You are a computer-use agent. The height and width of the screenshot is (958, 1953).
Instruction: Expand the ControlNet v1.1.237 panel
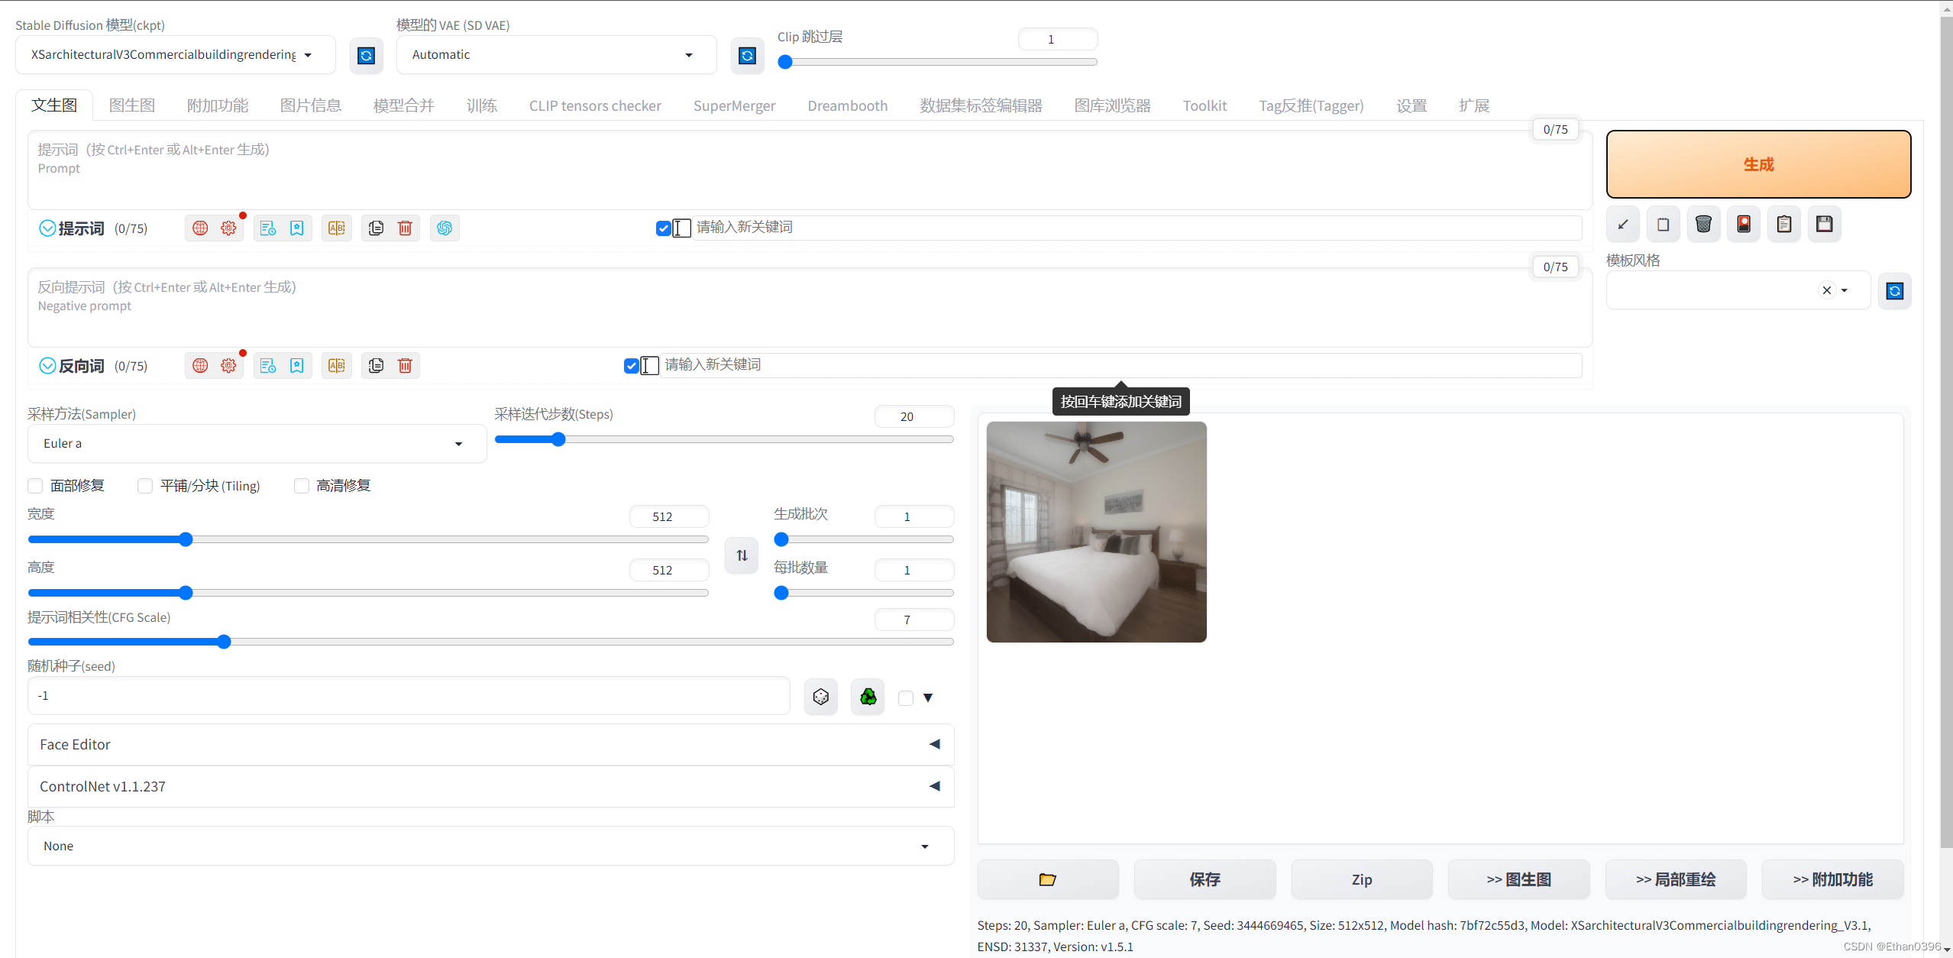coord(490,786)
